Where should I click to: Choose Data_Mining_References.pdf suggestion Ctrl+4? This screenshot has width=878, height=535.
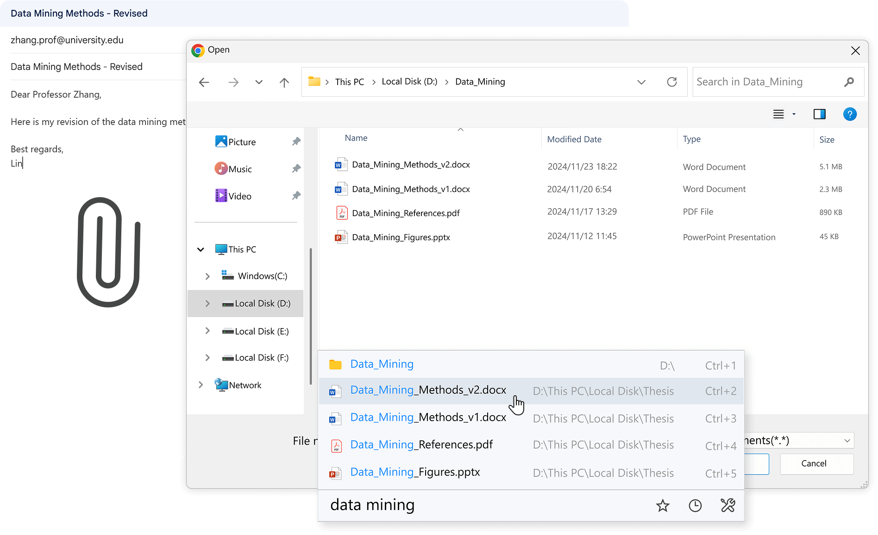click(x=531, y=445)
